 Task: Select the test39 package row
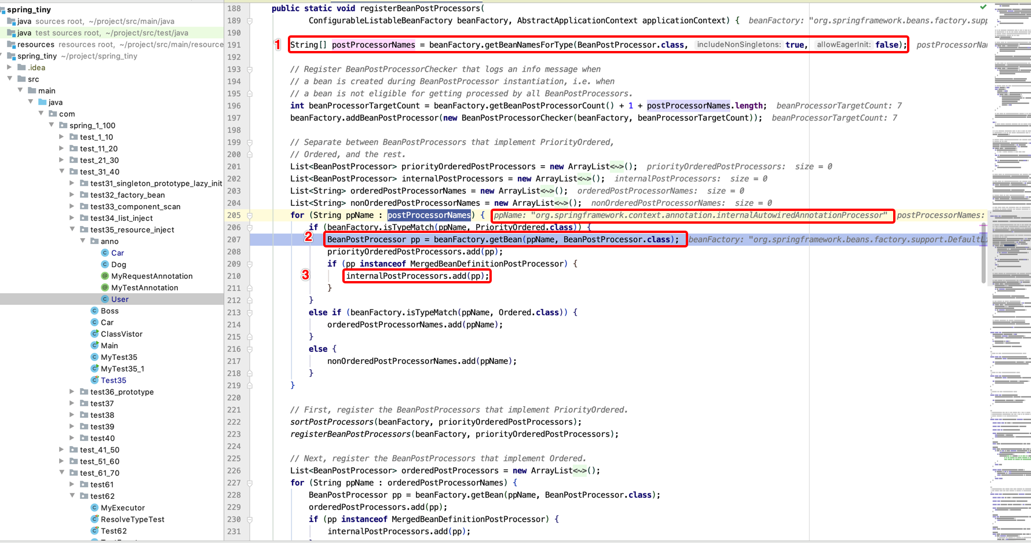tap(112, 427)
